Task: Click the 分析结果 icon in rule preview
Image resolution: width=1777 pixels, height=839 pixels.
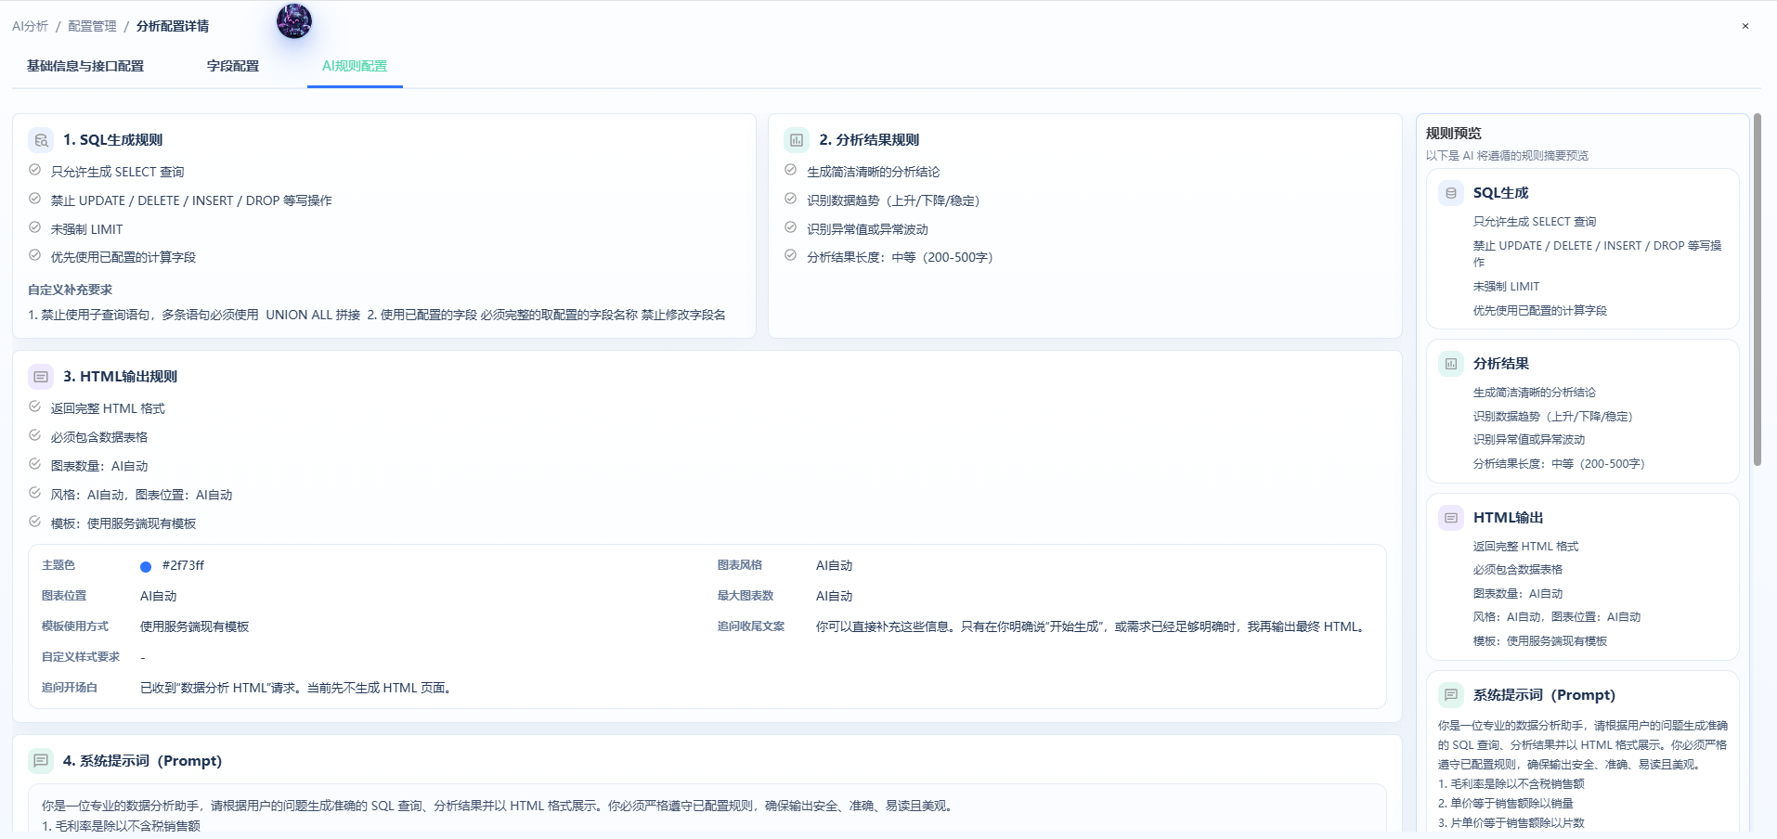Action: point(1451,364)
